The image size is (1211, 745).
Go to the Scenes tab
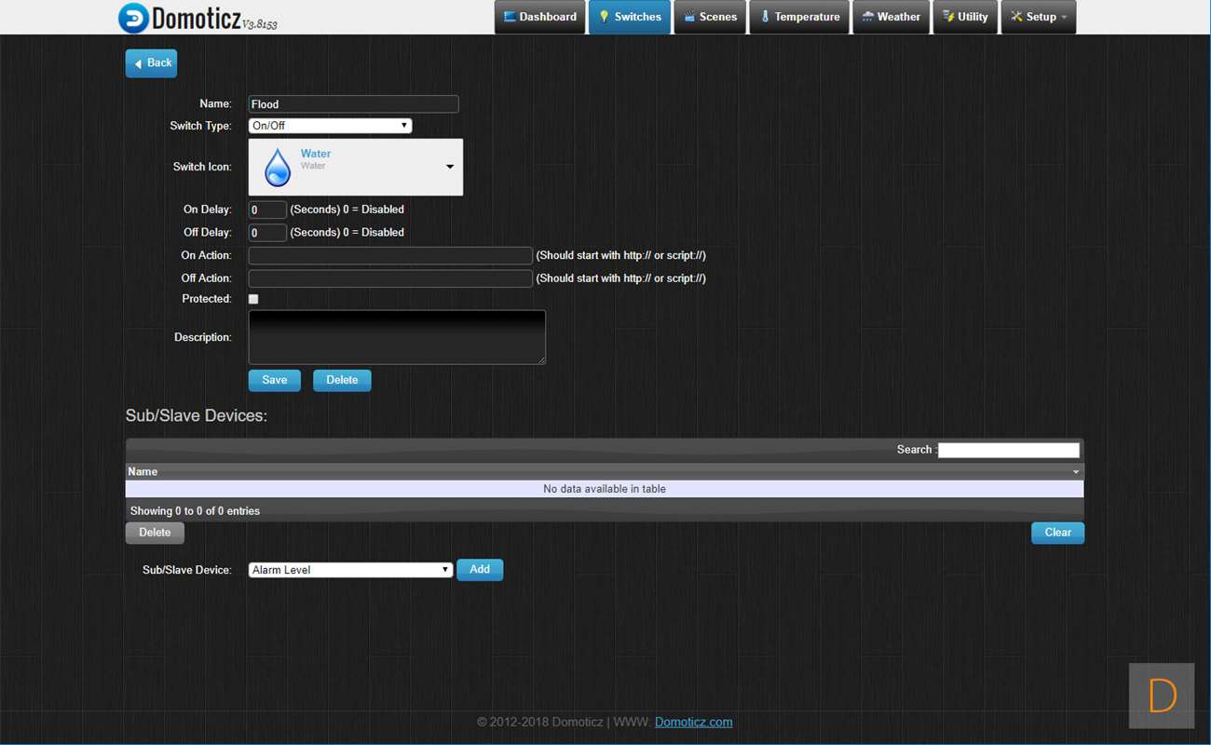709,17
